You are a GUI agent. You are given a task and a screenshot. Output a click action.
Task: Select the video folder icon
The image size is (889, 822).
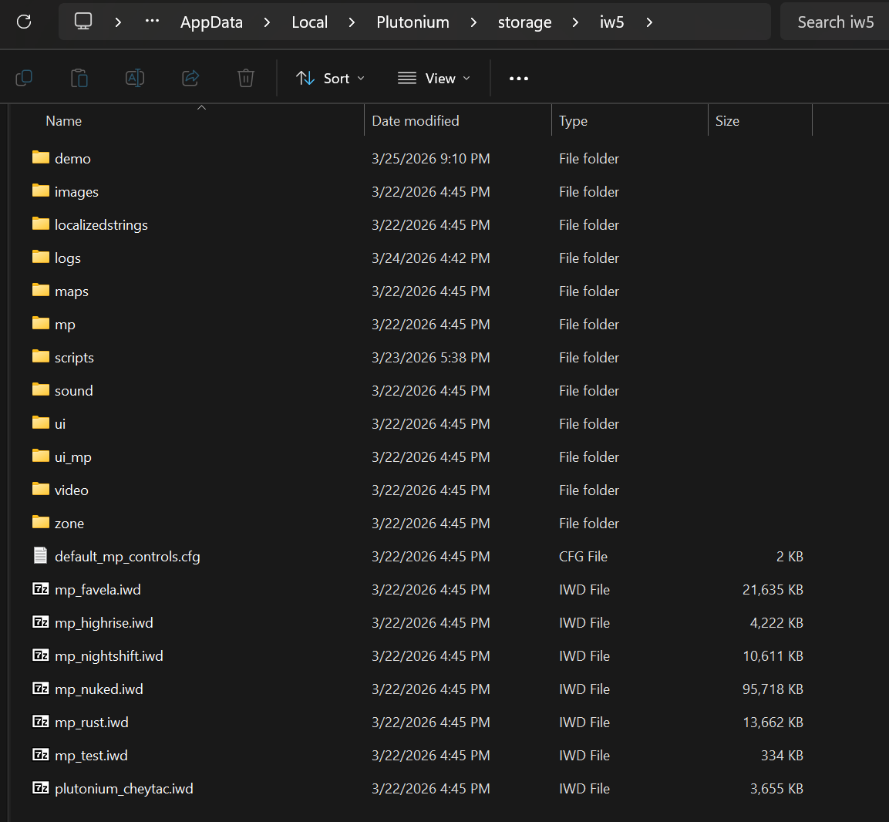pos(41,489)
